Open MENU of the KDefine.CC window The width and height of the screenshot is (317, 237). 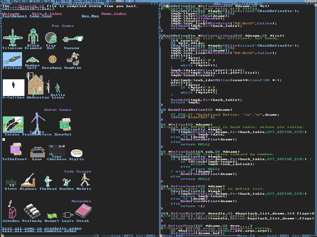point(166,4)
